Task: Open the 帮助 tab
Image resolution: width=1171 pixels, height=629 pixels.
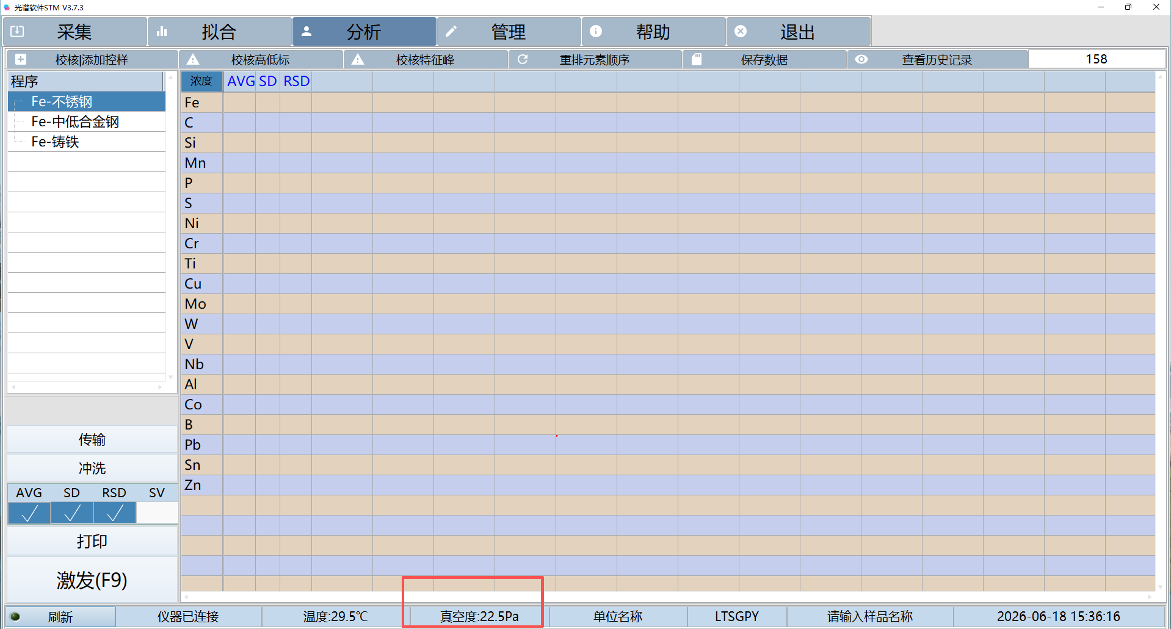Action: point(654,31)
